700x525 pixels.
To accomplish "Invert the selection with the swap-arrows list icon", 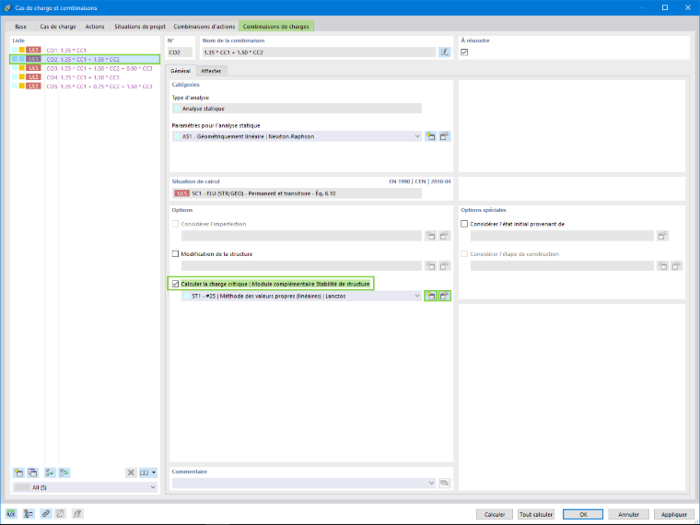I will pos(64,472).
